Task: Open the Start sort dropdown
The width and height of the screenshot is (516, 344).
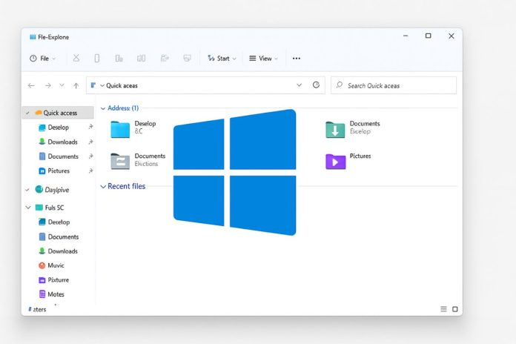Action: pos(222,59)
